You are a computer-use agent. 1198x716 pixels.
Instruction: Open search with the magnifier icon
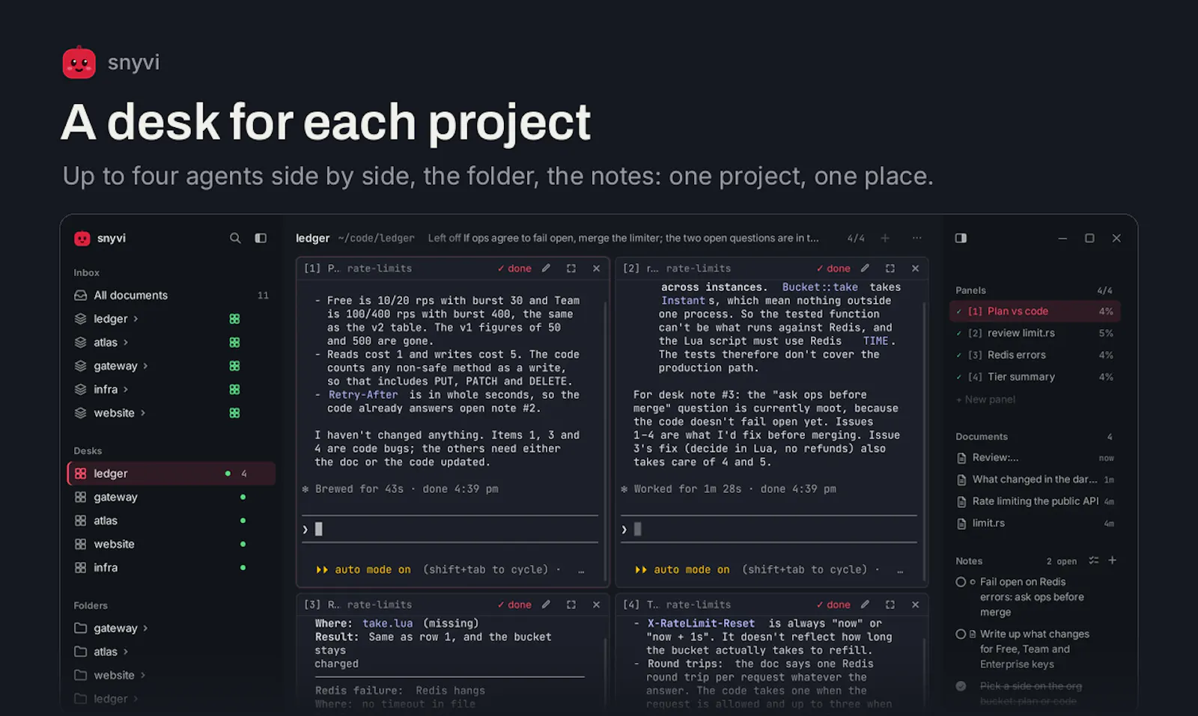coord(235,238)
